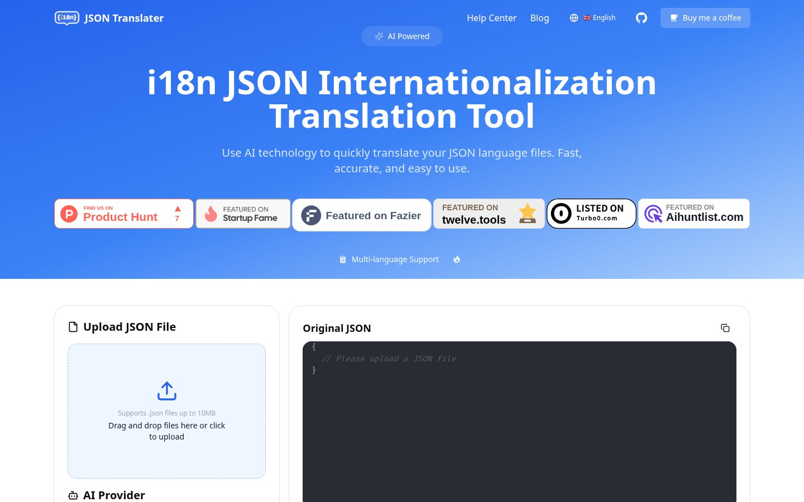Click the file icon beside Upload JSON File
Viewport: 804px width, 502px height.
click(73, 327)
